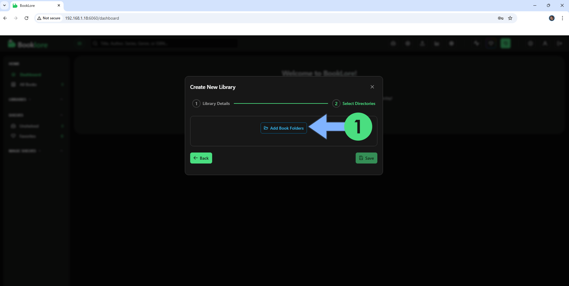Close the Create New Library dialog

pyautogui.click(x=372, y=87)
